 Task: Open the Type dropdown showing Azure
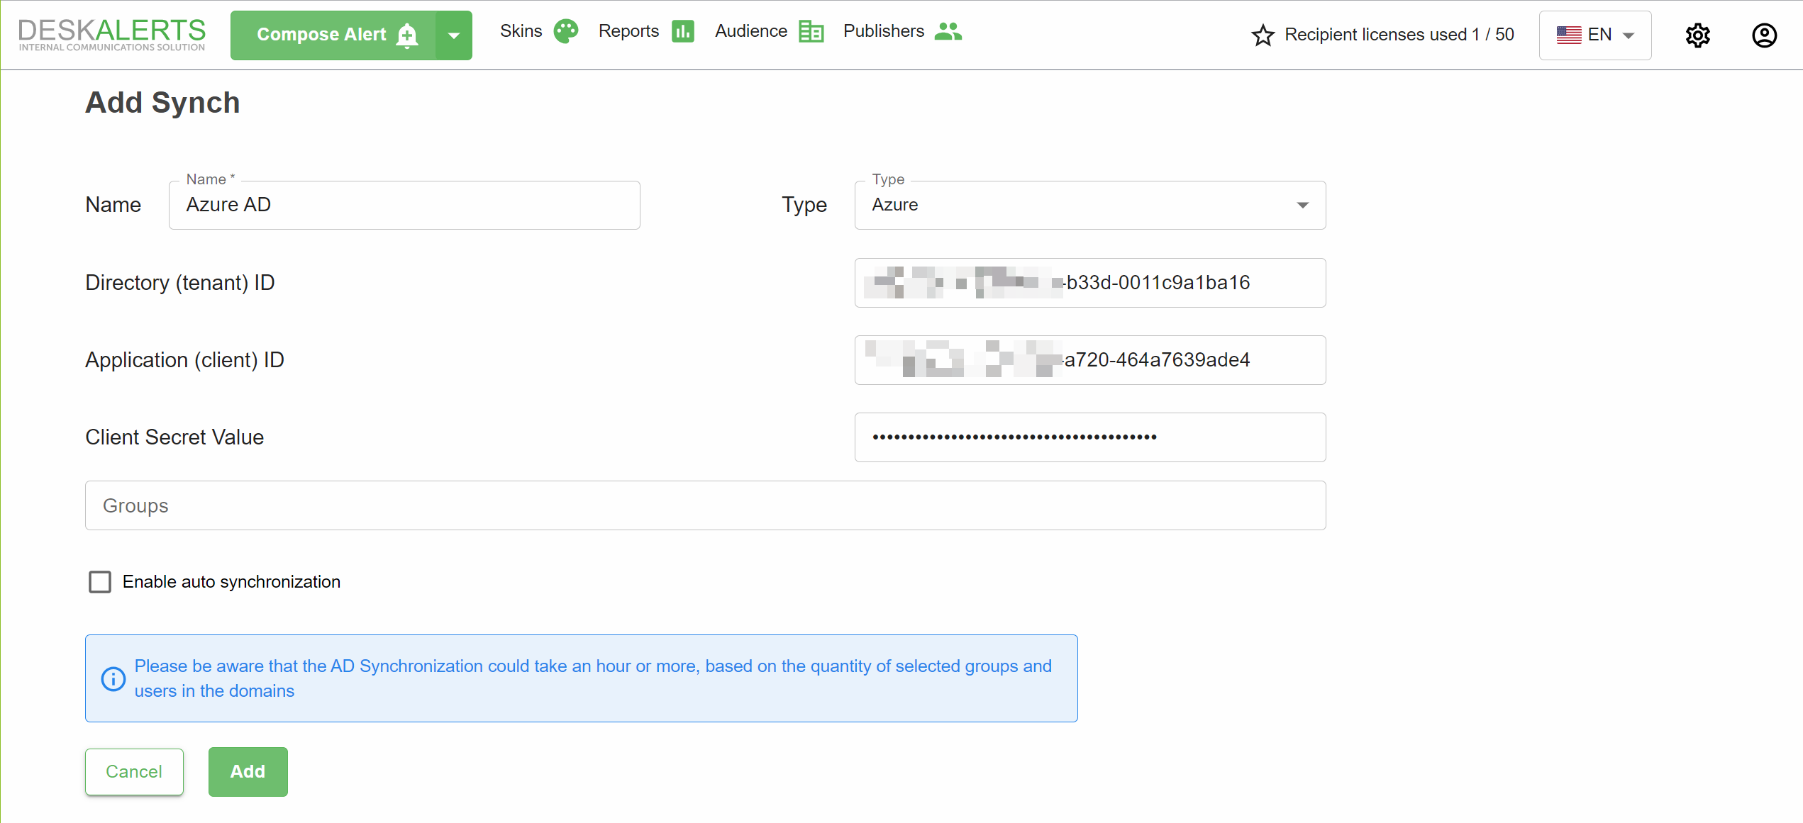(1089, 205)
